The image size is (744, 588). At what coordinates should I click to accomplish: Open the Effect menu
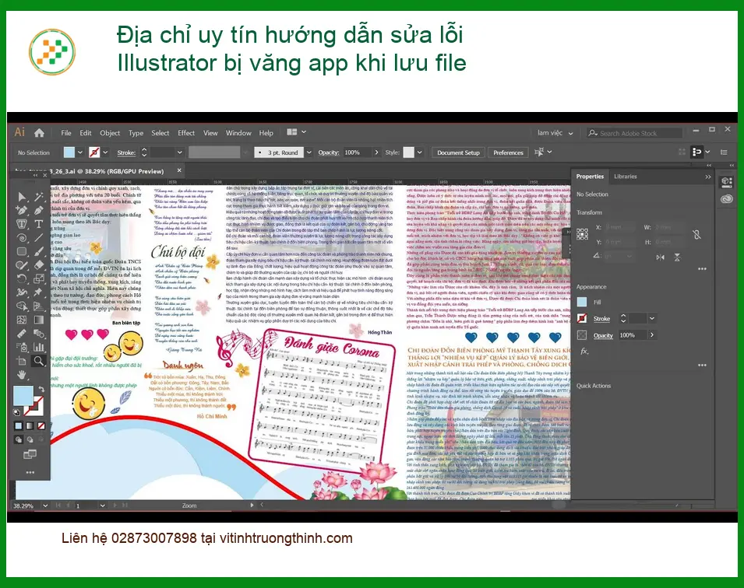pyautogui.click(x=186, y=133)
